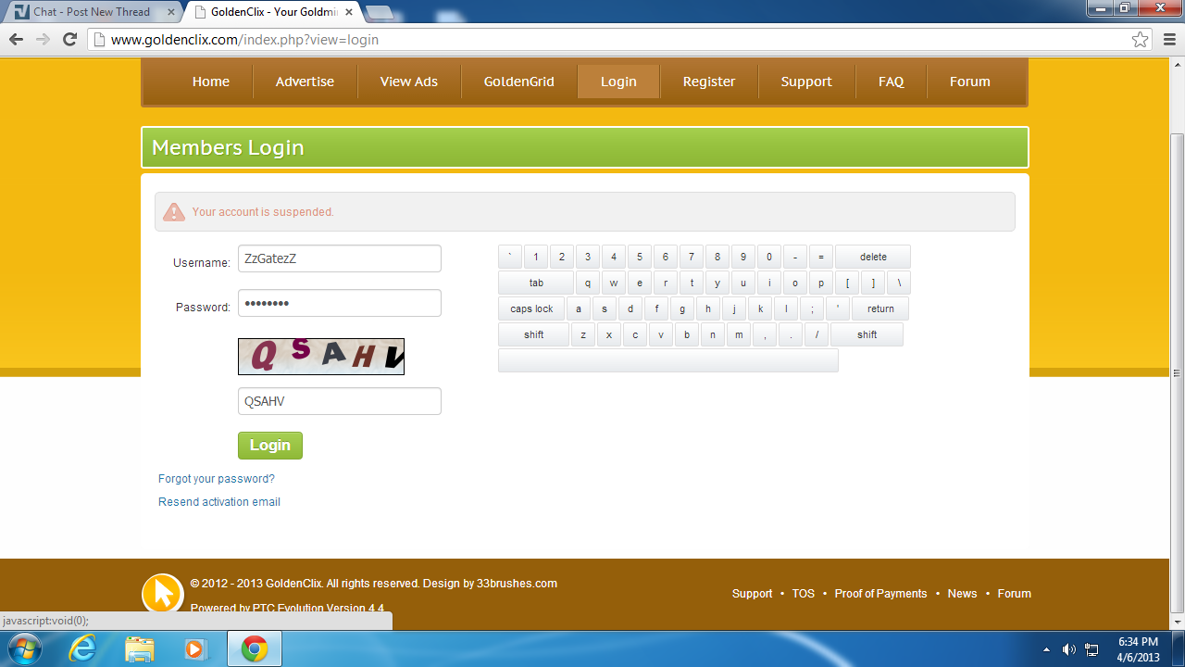The image size is (1185, 667).
Task: Open the Windows Start menu
Action: [23, 648]
